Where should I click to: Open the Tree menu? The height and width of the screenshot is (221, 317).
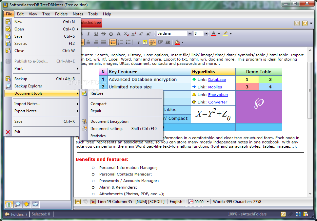point(46,14)
